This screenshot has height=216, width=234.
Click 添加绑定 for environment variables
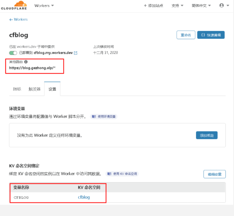(x=207, y=135)
